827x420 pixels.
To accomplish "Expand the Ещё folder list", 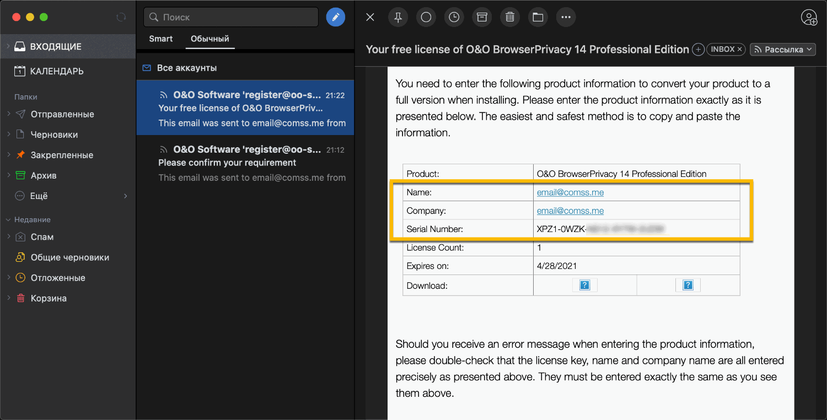I will [x=126, y=196].
